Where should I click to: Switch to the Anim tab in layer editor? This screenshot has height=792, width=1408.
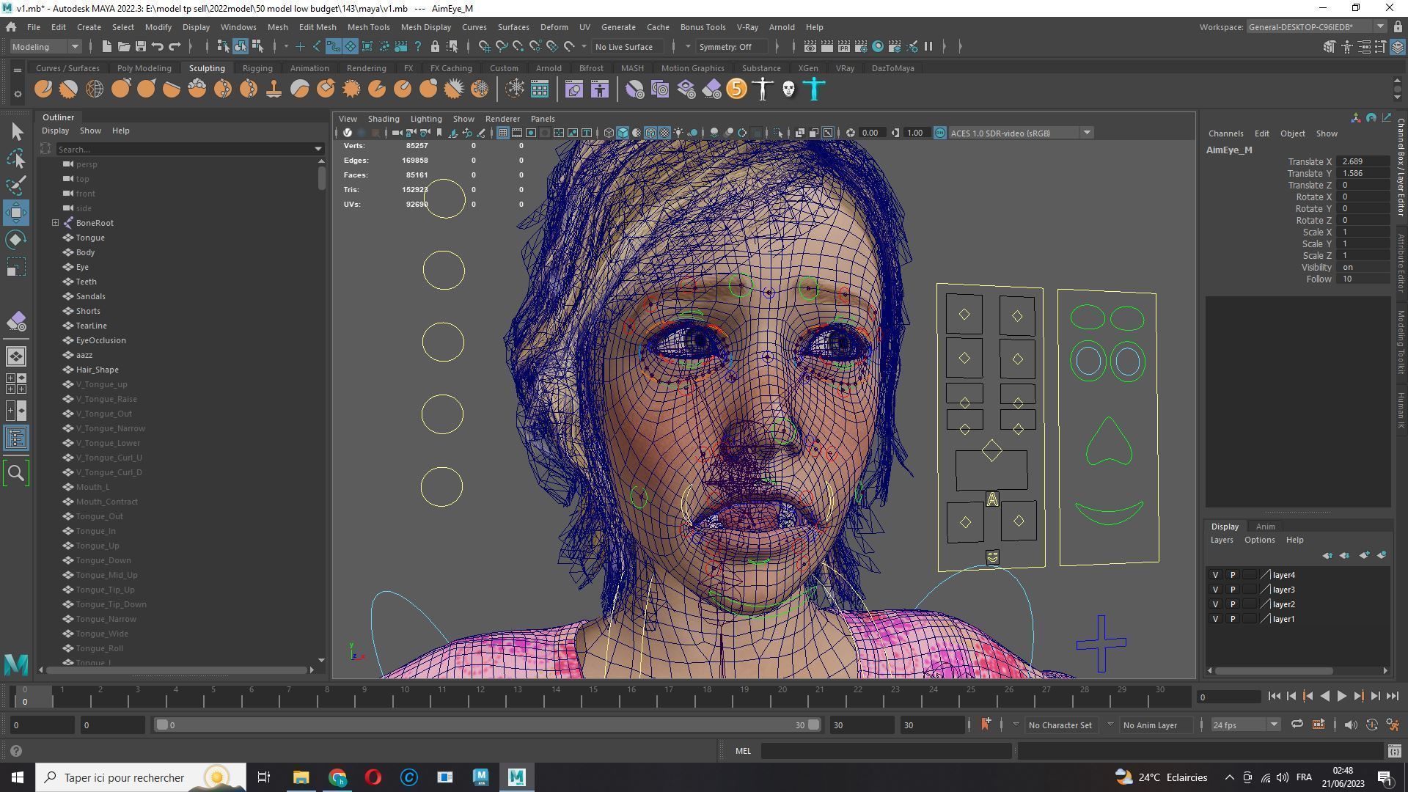tap(1265, 527)
